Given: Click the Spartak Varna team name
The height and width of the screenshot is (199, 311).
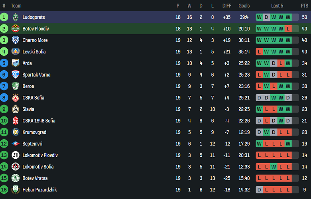Looking at the screenshot, I should (x=36, y=75).
